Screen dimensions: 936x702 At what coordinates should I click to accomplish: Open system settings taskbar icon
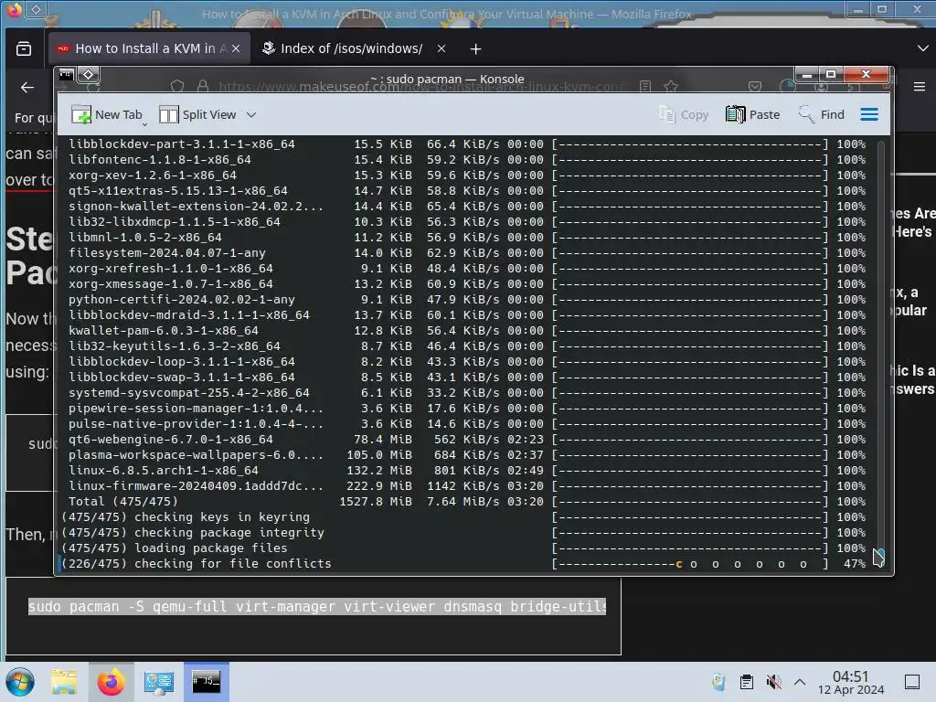click(158, 682)
